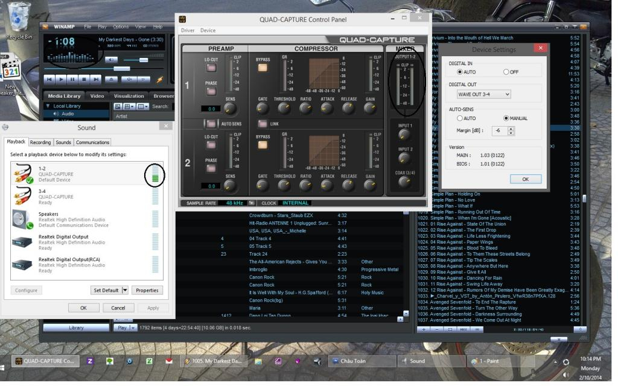Open Winamp View menu

140,27
